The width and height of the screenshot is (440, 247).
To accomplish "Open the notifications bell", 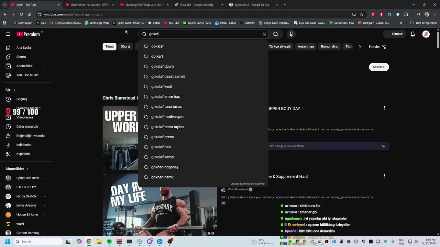I will (x=413, y=34).
